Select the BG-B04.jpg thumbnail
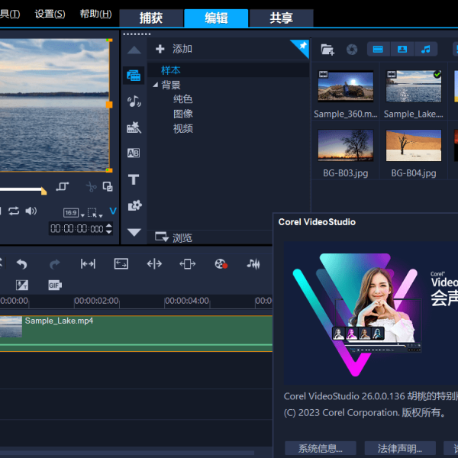 [x=414, y=146]
